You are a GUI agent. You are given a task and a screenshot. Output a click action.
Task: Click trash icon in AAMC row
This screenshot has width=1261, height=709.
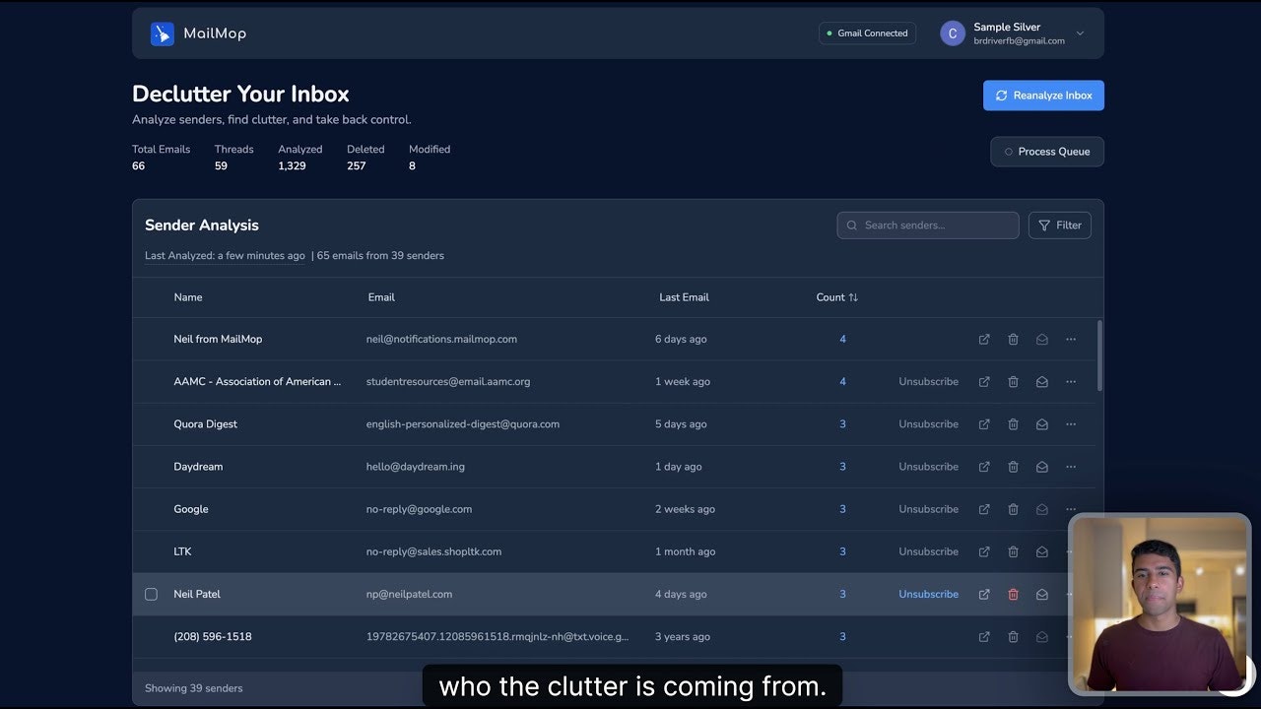[x=1013, y=381]
